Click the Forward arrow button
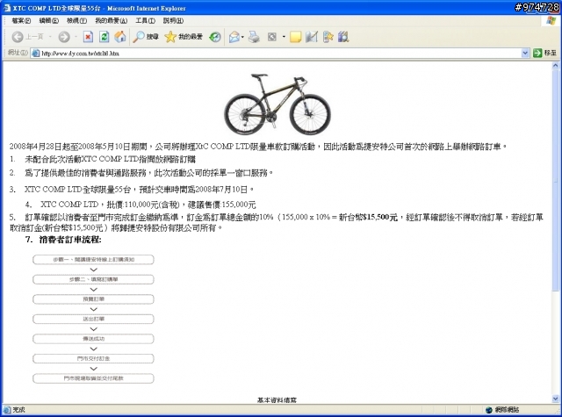The width and height of the screenshot is (562, 417). pos(64,37)
